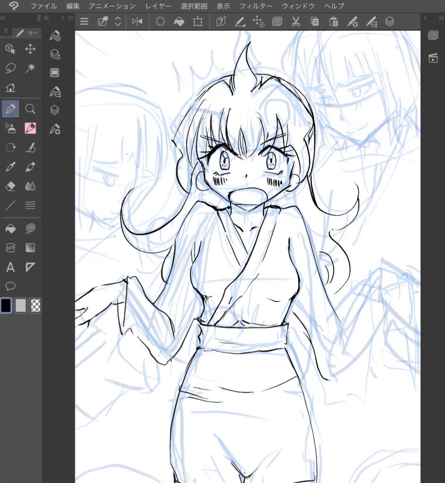
Task: Select the decoration brush squiggle tool
Action: (30, 148)
